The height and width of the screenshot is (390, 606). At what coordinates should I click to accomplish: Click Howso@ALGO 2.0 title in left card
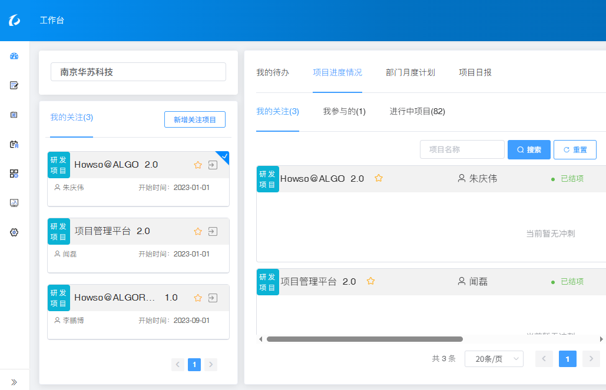click(x=116, y=165)
